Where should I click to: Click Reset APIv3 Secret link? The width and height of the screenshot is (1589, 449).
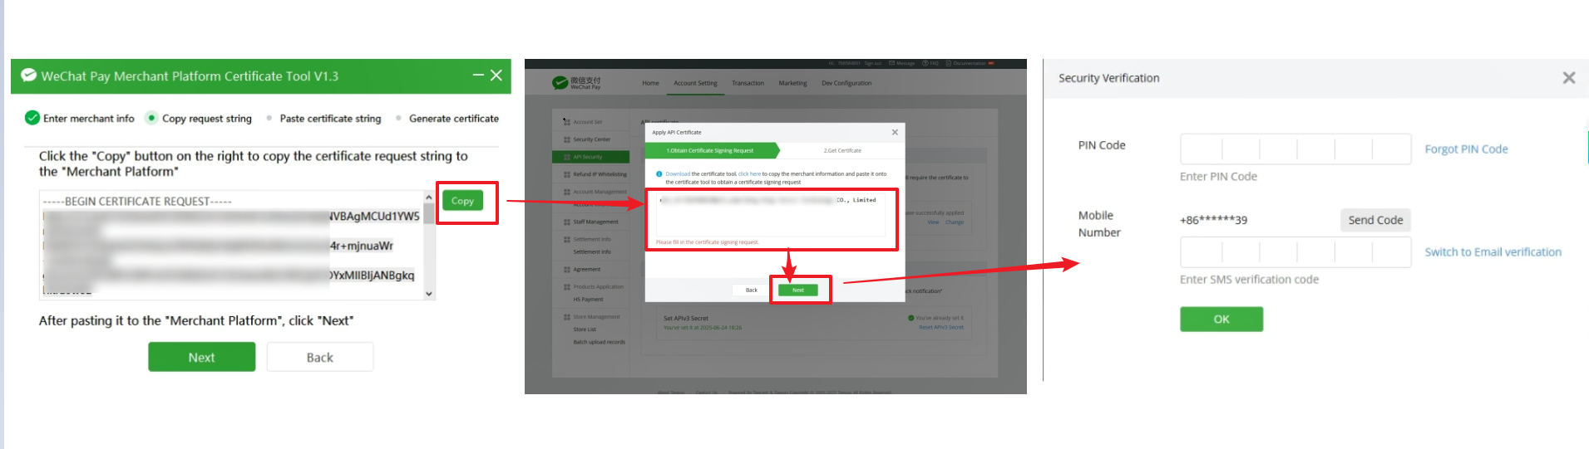point(941,327)
